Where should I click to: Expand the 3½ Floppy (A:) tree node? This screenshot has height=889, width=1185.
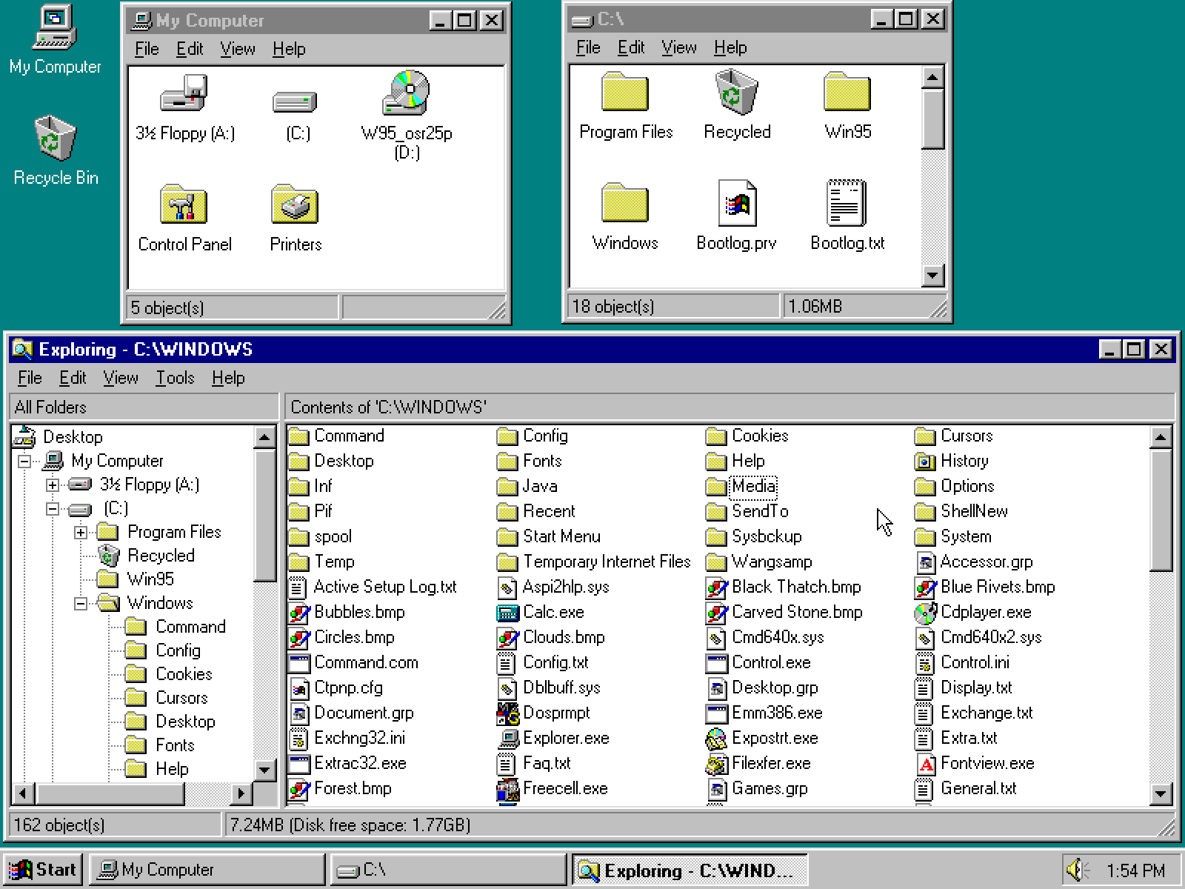53,485
